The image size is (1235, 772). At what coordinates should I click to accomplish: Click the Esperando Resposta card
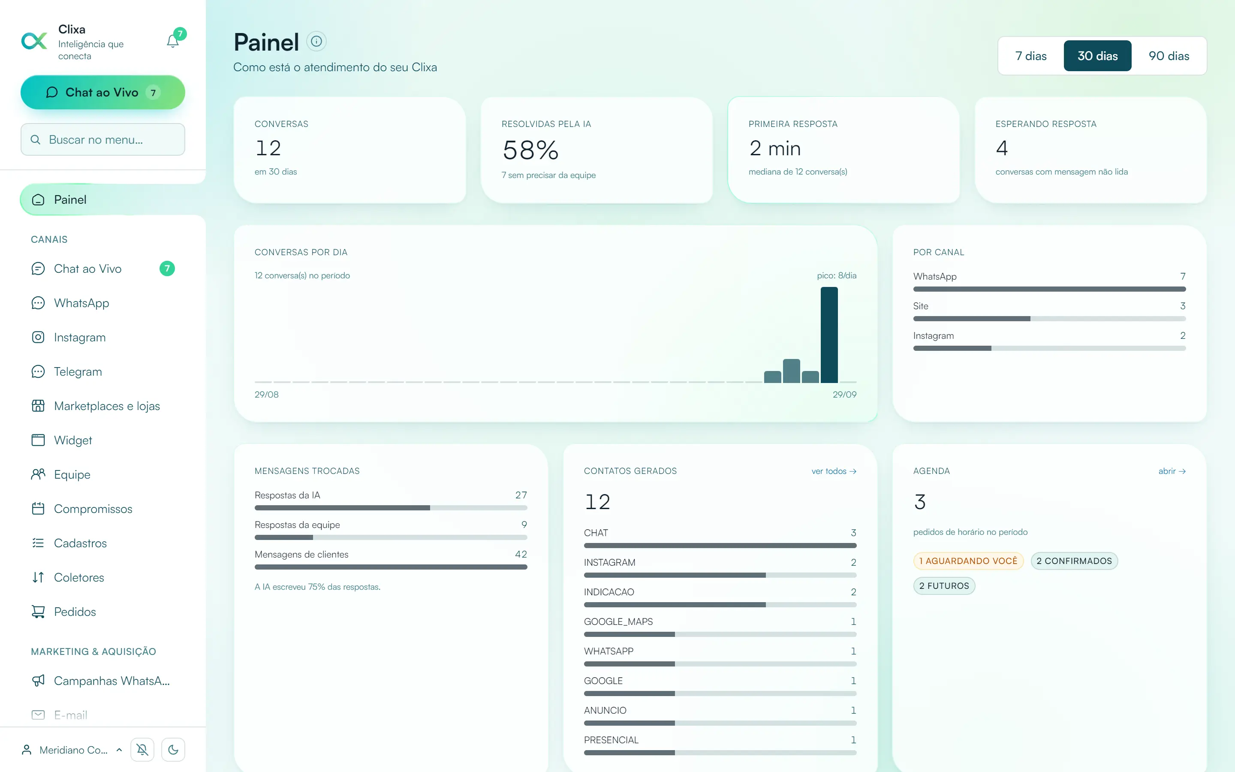tap(1090, 151)
